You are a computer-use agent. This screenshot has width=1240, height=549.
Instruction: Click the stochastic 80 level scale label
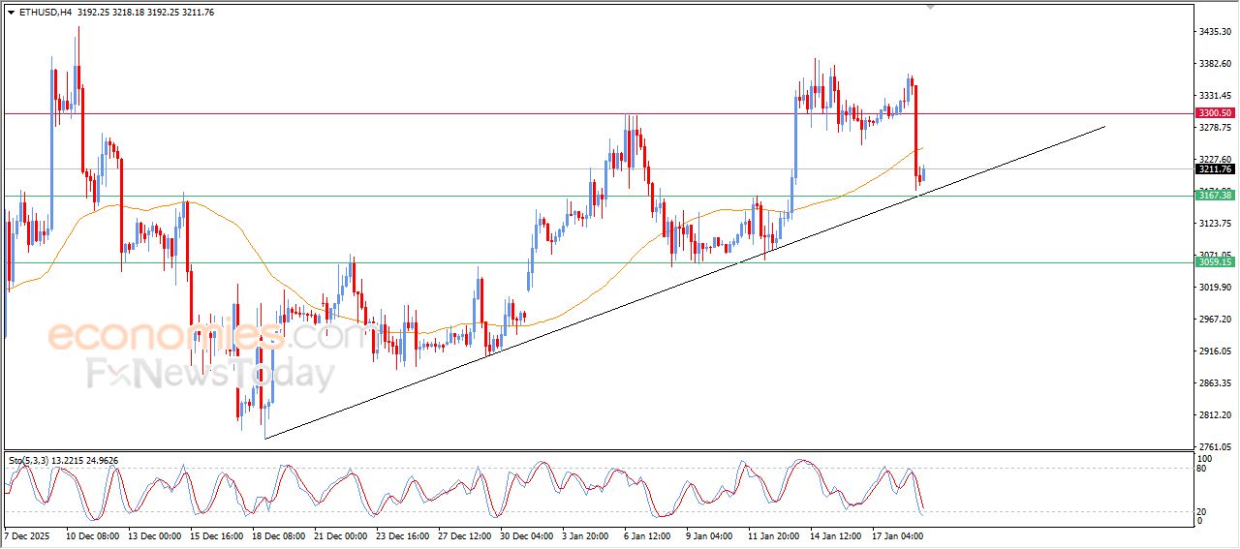1202,469
